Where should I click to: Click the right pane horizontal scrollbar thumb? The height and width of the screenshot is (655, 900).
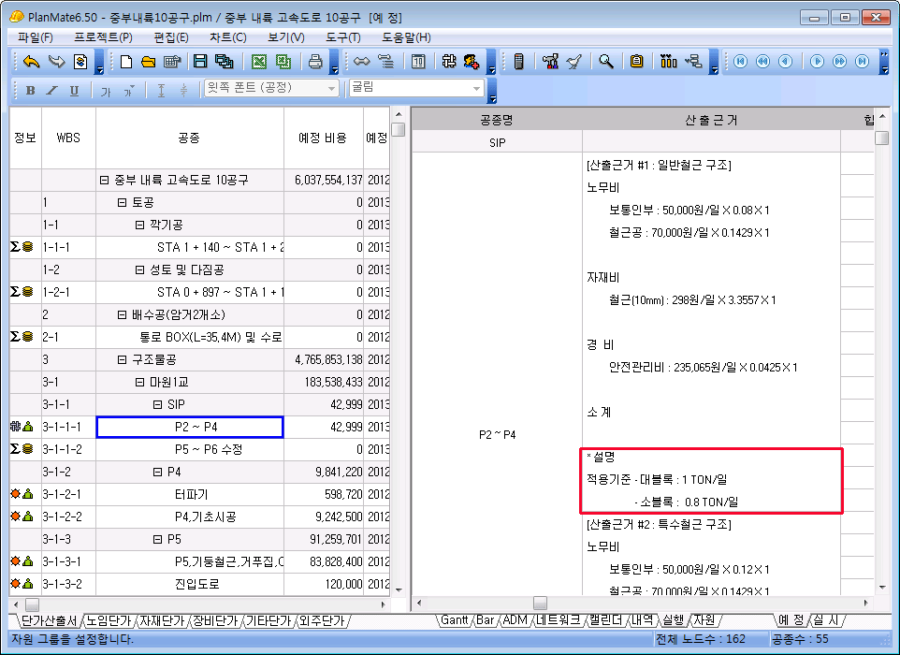540,604
